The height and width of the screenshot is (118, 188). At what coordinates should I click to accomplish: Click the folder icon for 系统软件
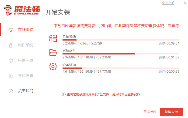coord(53,52)
